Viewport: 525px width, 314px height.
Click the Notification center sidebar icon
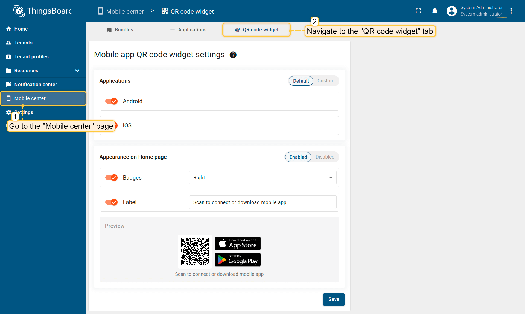point(9,84)
